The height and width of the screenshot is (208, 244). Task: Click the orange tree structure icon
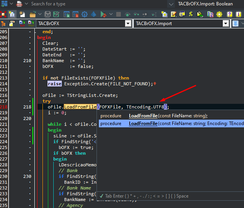3,24
